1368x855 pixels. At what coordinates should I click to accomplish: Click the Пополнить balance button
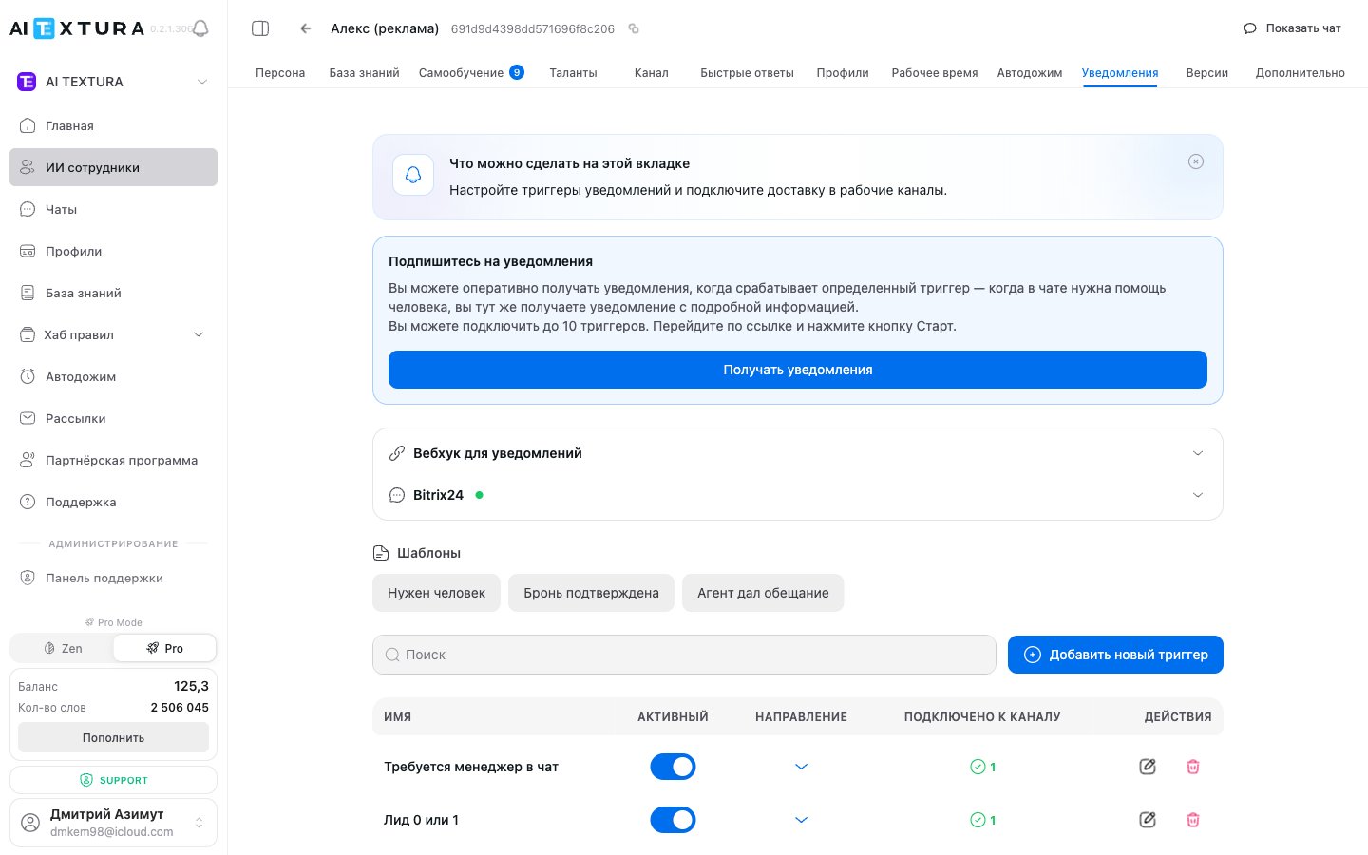click(113, 737)
